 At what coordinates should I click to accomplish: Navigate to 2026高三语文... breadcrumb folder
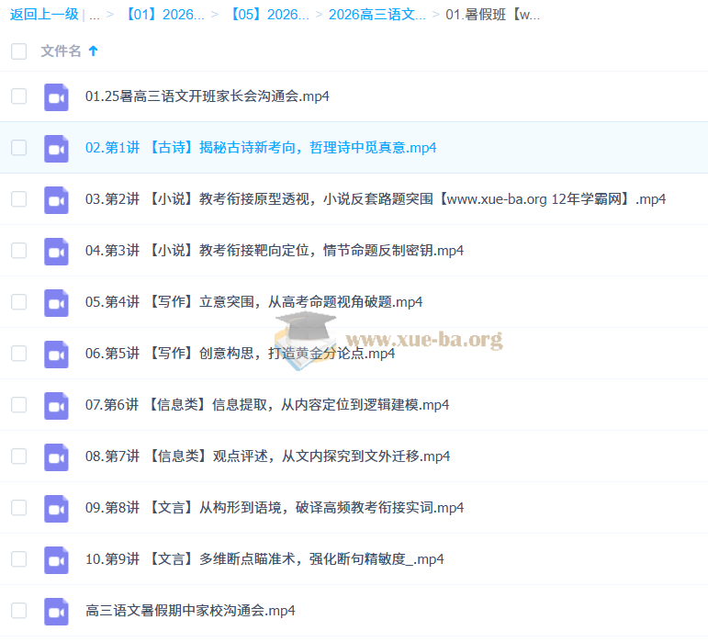click(376, 15)
